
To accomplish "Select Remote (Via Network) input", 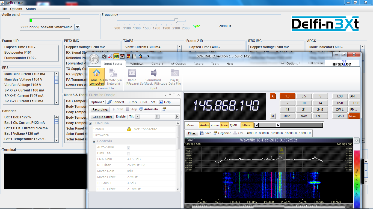I will point(113,77).
